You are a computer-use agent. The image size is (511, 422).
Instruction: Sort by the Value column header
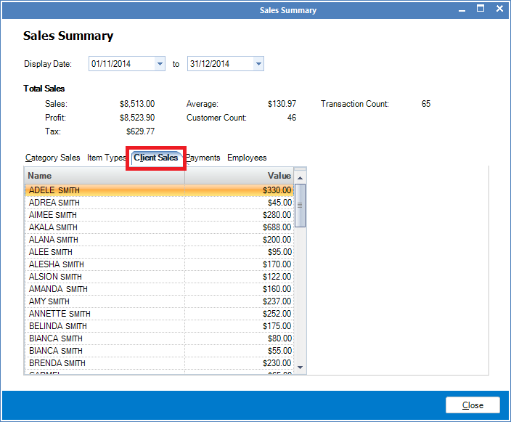pos(240,176)
